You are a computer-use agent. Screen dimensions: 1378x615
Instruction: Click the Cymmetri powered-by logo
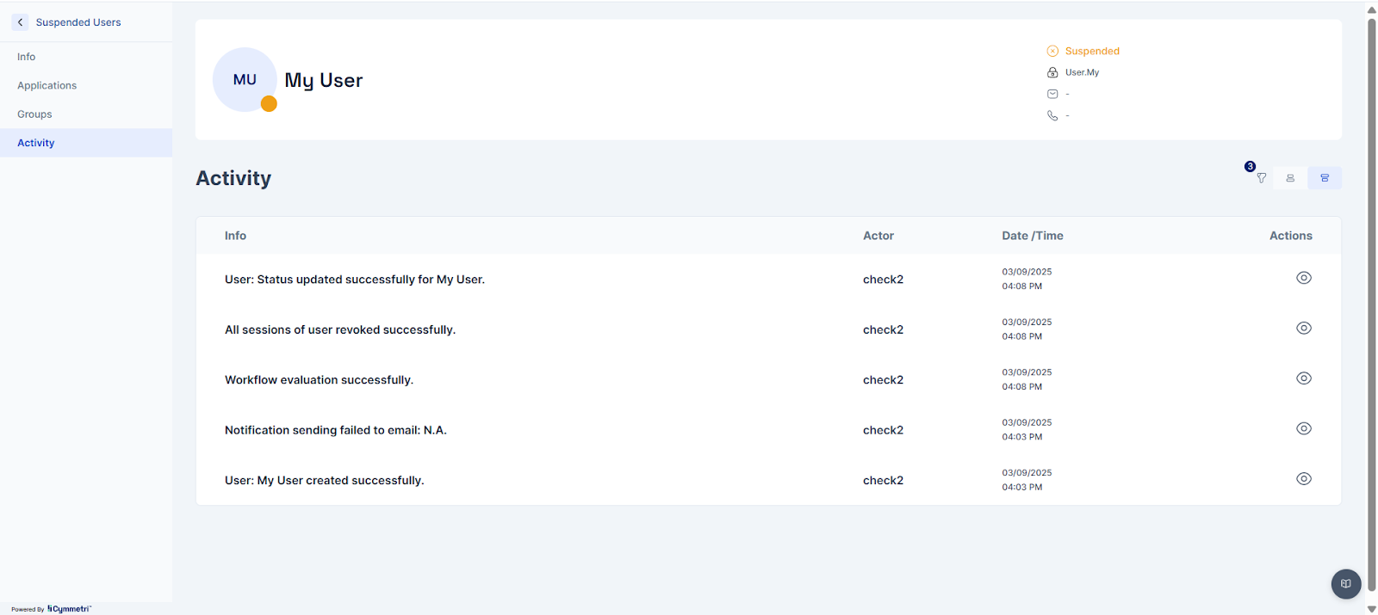point(69,609)
